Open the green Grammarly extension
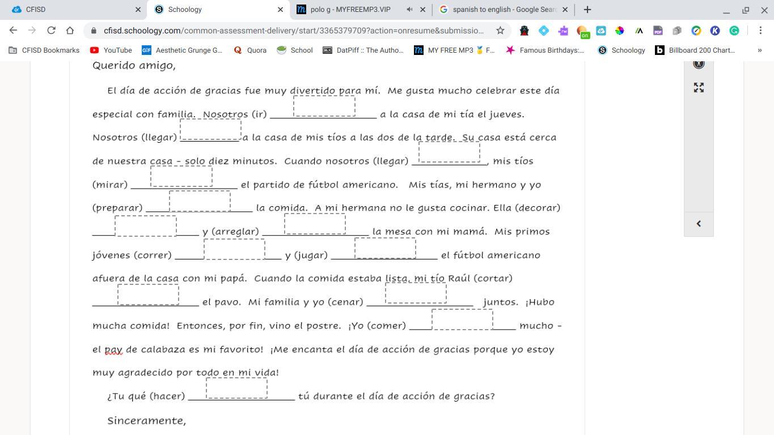Viewport: 774px width, 435px height. [734, 31]
